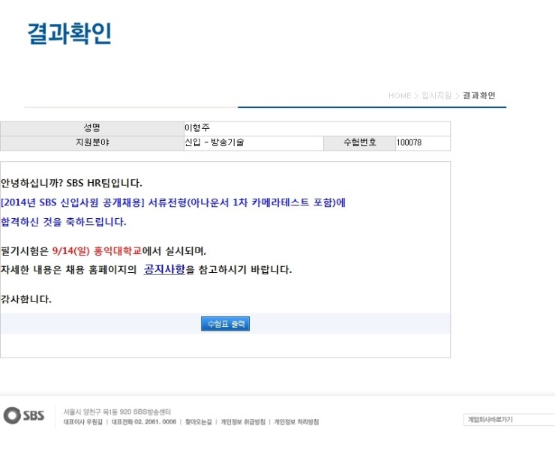Open 입사지원 in the breadcrumb
This screenshot has width=555, height=473.
click(x=436, y=95)
